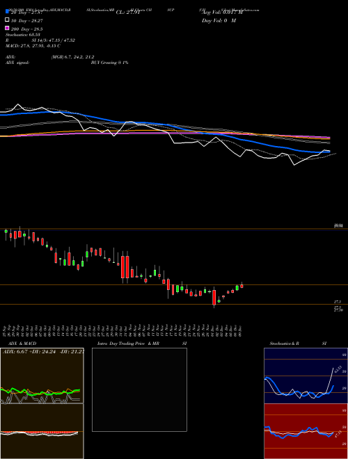Screen dimensions: 348x459
Task: Click the magenta 200 Day EMA legend swatch
Action: (x=8, y=28)
